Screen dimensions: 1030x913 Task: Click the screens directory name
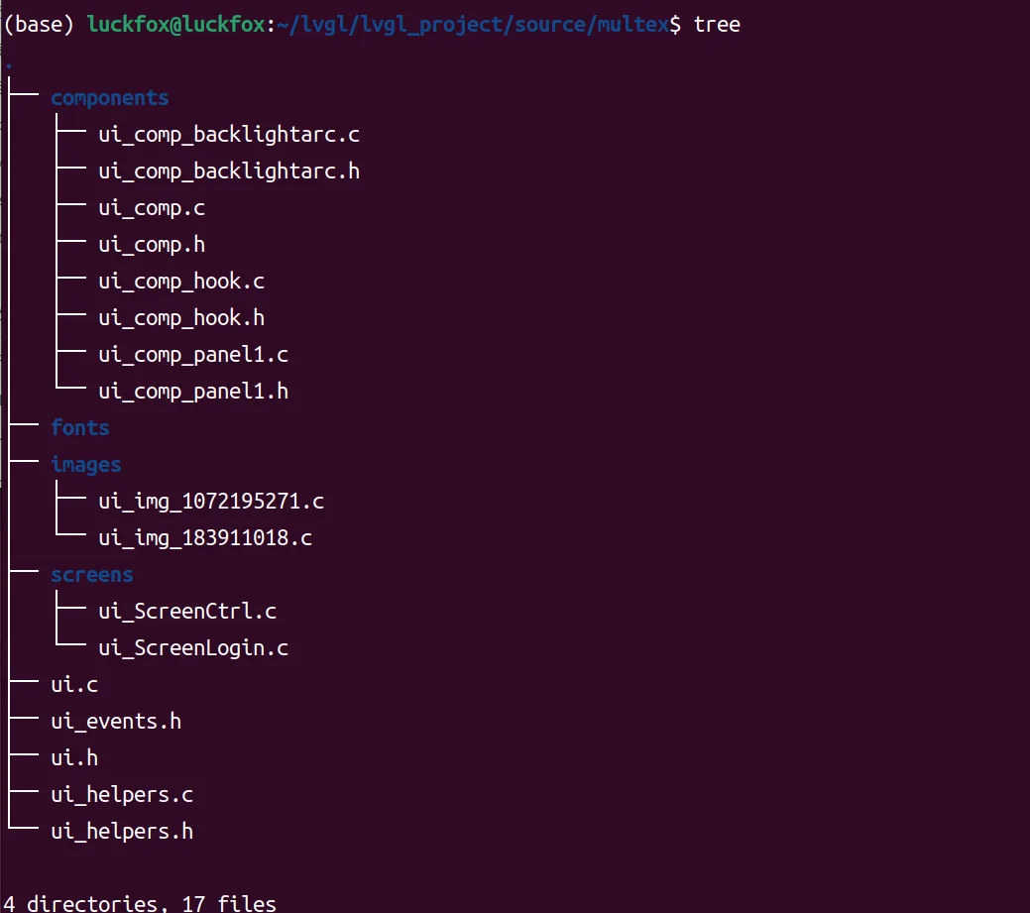coord(92,575)
